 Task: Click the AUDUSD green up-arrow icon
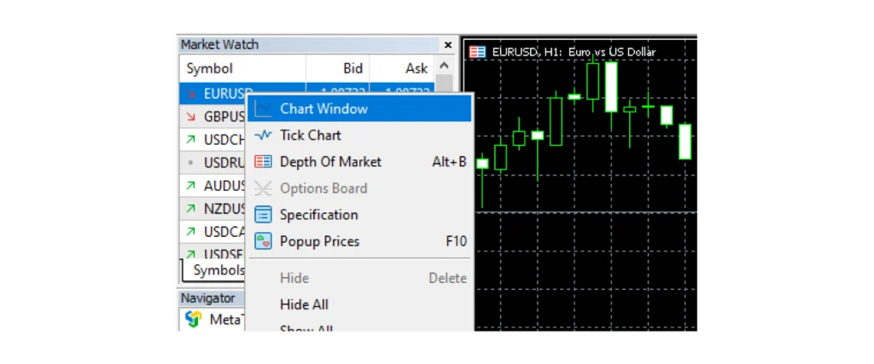(x=190, y=186)
